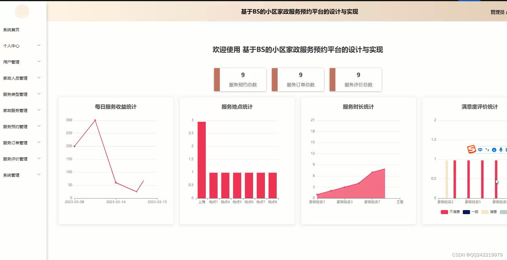Click the punctuation mode icon
Image resolution: width=507 pixels, height=260 pixels.
[487, 150]
